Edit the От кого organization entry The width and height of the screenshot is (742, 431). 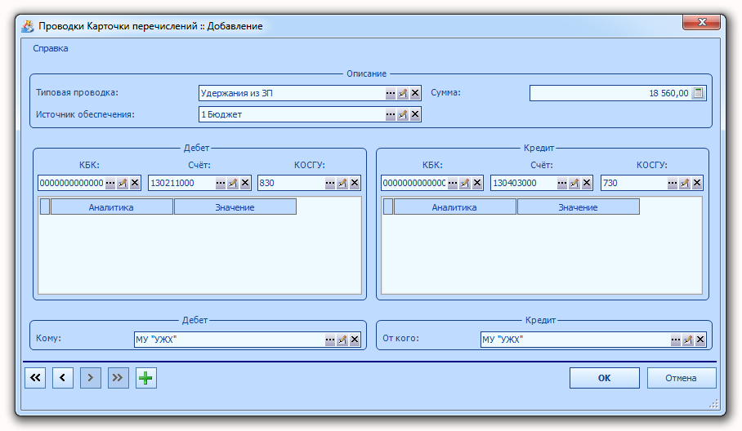click(688, 340)
